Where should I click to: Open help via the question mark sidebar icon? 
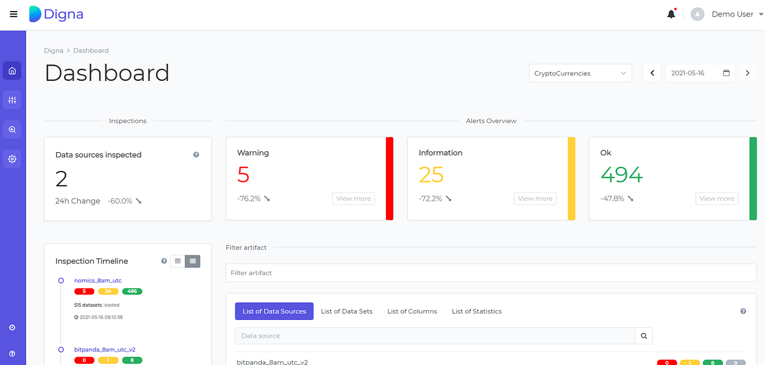[x=12, y=353]
